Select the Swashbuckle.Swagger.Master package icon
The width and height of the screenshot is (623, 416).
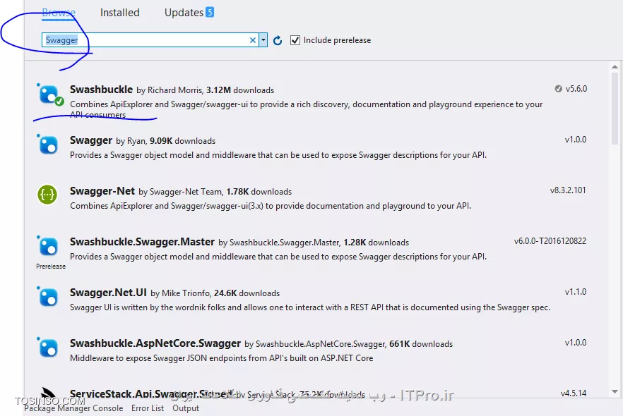pos(48,246)
